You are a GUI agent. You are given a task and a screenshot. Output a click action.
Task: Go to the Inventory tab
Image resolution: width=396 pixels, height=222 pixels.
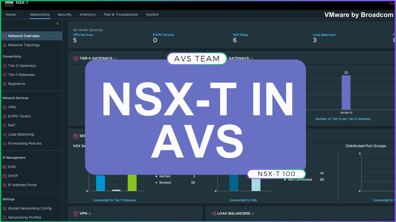(88, 14)
